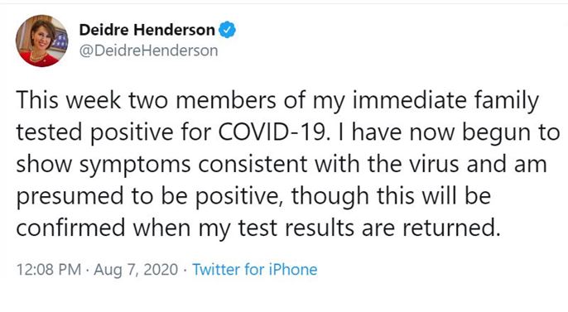This screenshot has width=568, height=312.
Task: Click the phrase test results
Action: pyautogui.click(x=296, y=228)
